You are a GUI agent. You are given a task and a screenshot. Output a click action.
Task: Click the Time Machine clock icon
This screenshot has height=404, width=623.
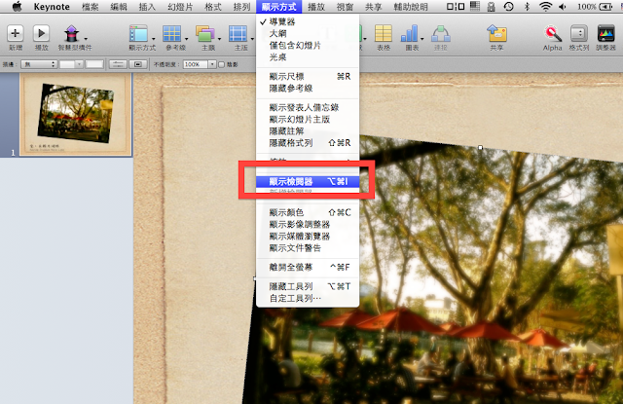[x=508, y=7]
